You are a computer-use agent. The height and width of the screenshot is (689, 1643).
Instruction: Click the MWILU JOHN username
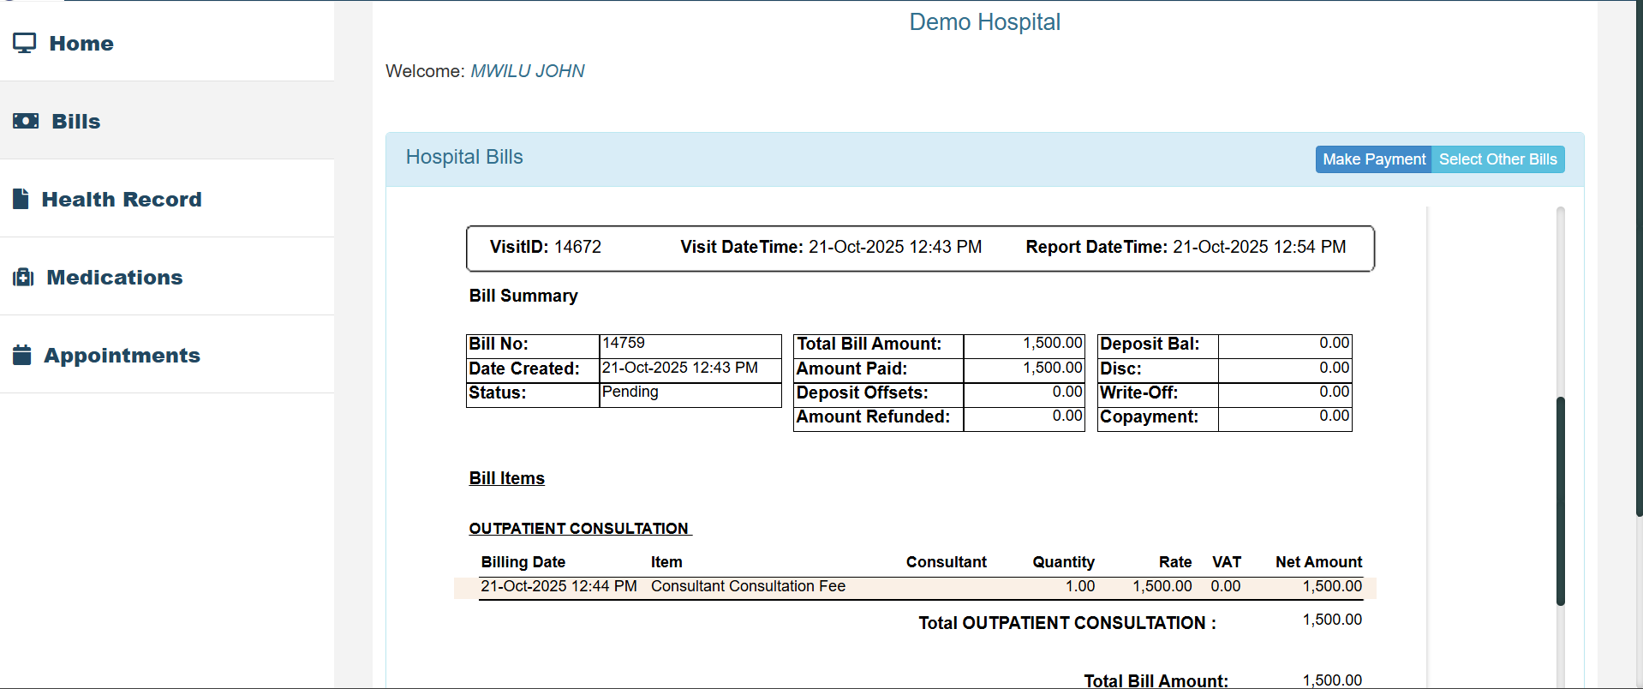[x=528, y=71]
